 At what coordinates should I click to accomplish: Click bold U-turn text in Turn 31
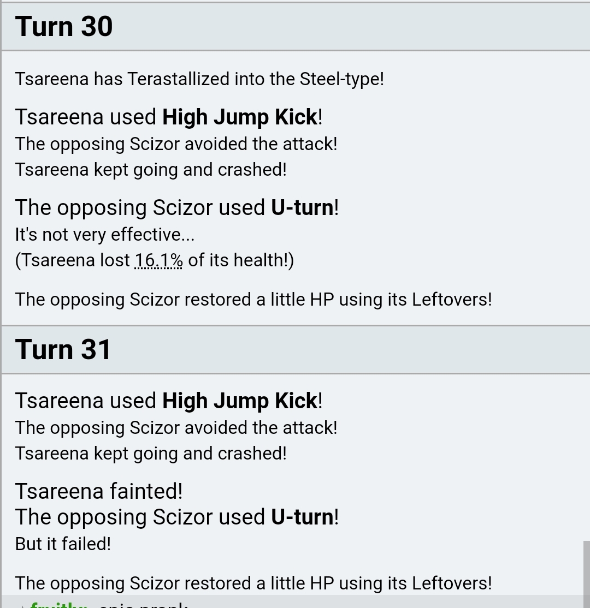[x=302, y=517]
